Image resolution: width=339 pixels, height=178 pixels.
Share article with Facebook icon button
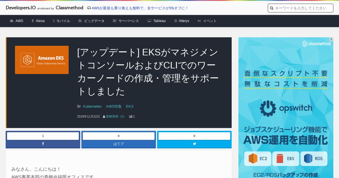coord(43,144)
